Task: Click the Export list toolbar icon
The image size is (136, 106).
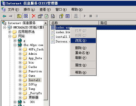Action: point(53,16)
